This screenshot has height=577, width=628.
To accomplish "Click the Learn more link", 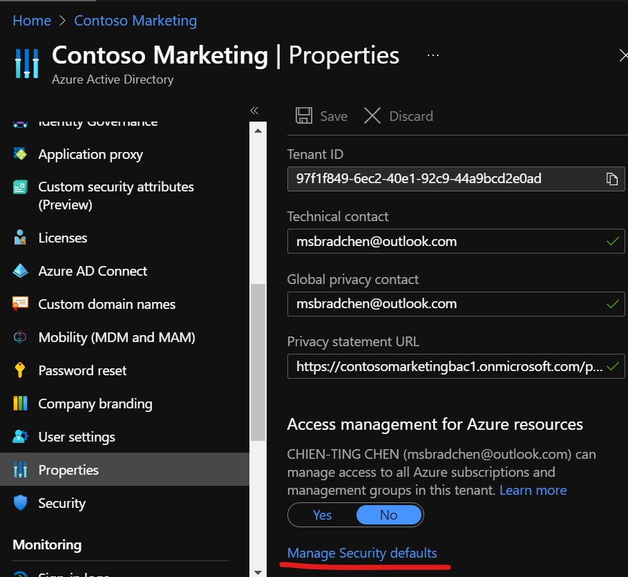I will point(533,490).
